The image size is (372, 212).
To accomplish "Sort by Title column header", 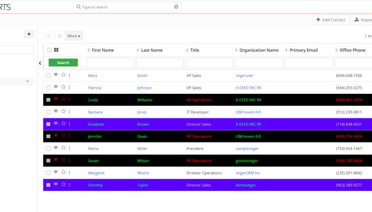I will 195,50.
